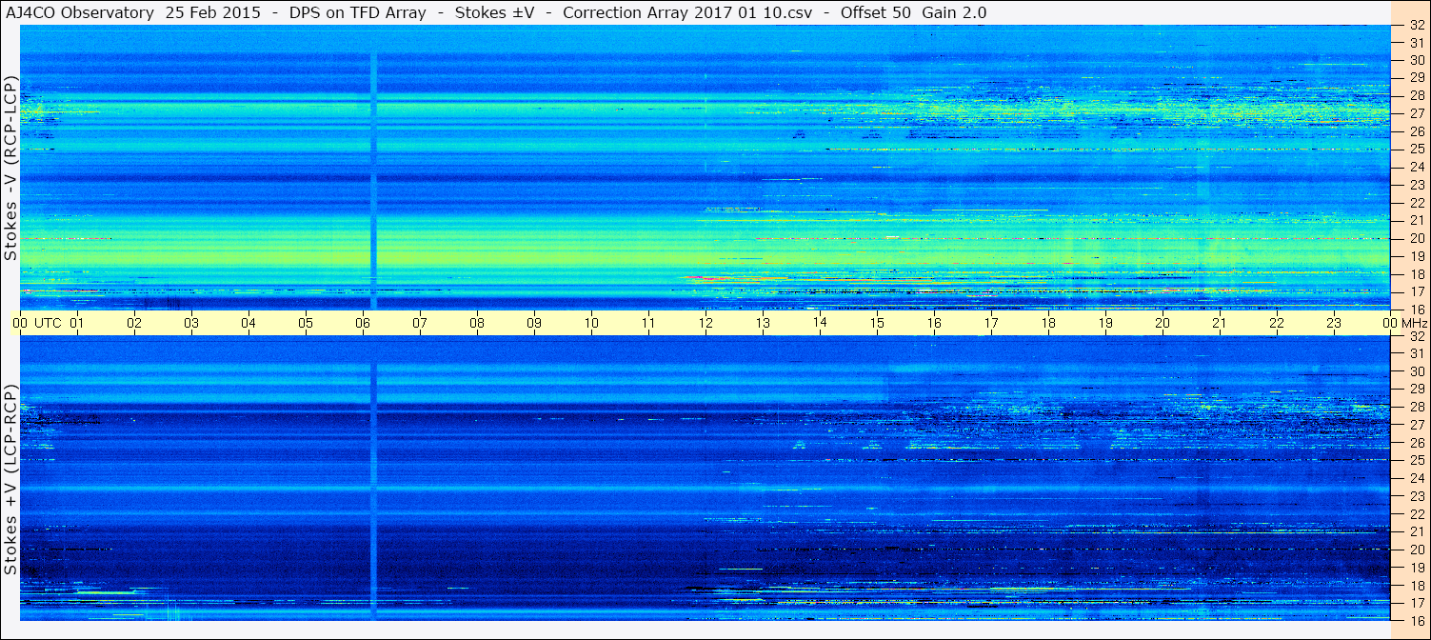Click the 'Stokes -V (RCP-LCP)' axis label

(10, 167)
